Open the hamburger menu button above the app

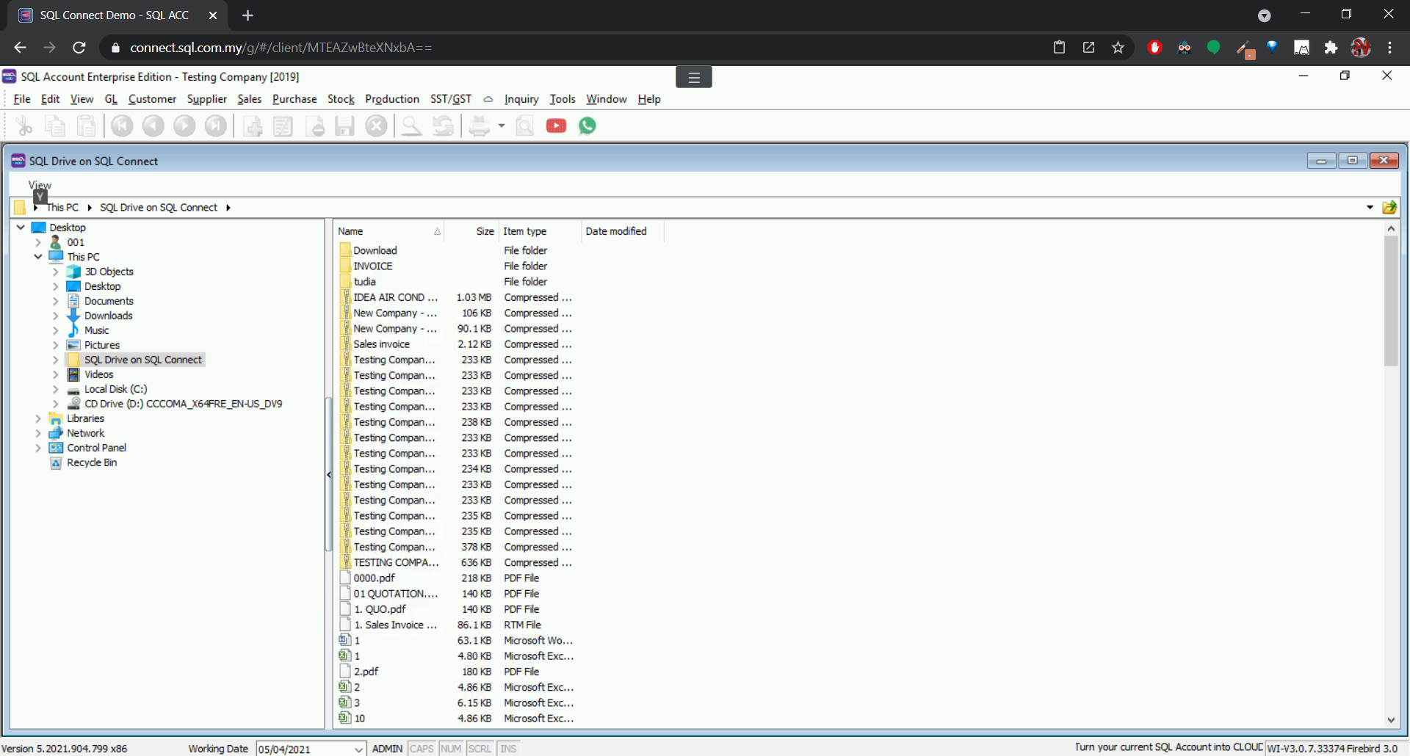[x=693, y=77]
